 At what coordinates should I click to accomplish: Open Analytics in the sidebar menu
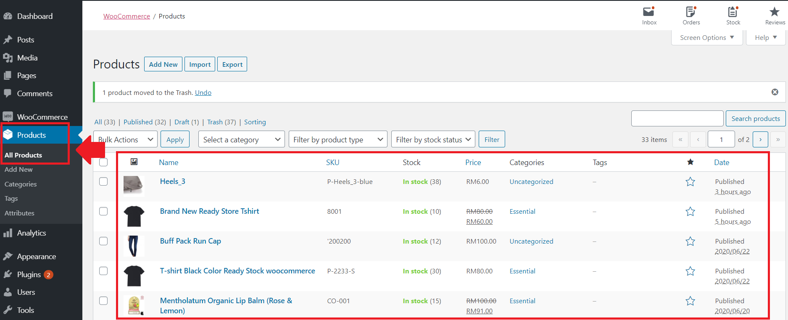(x=32, y=233)
